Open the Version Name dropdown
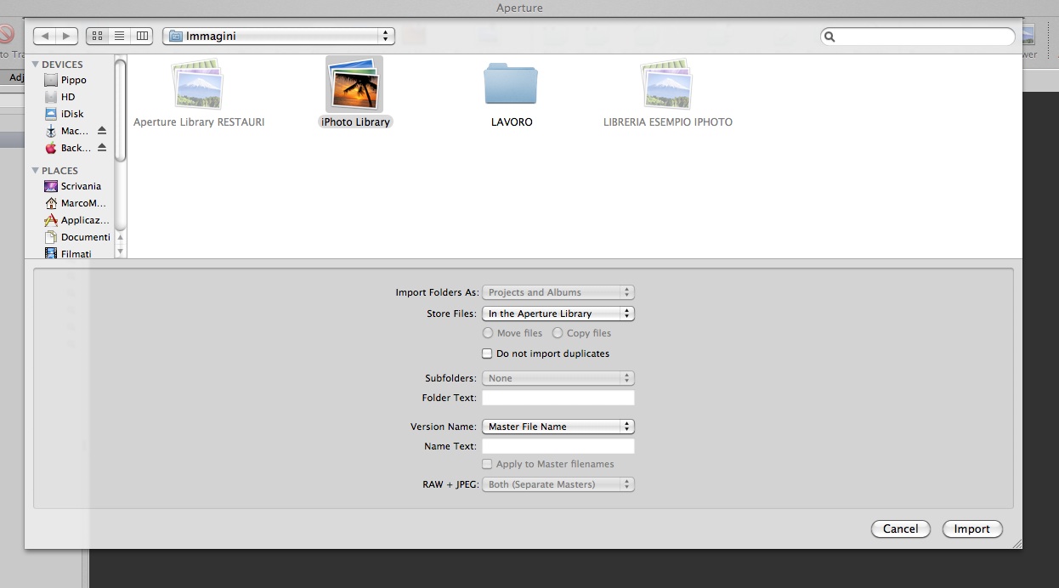 (x=558, y=427)
